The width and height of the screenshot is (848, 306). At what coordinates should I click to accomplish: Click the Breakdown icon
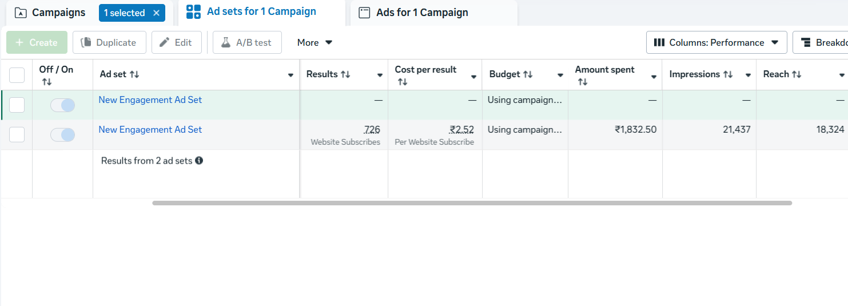point(806,42)
